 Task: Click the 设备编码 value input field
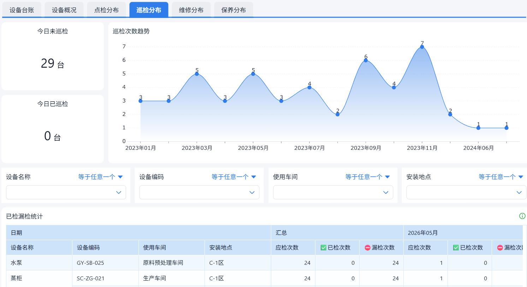coord(199,193)
